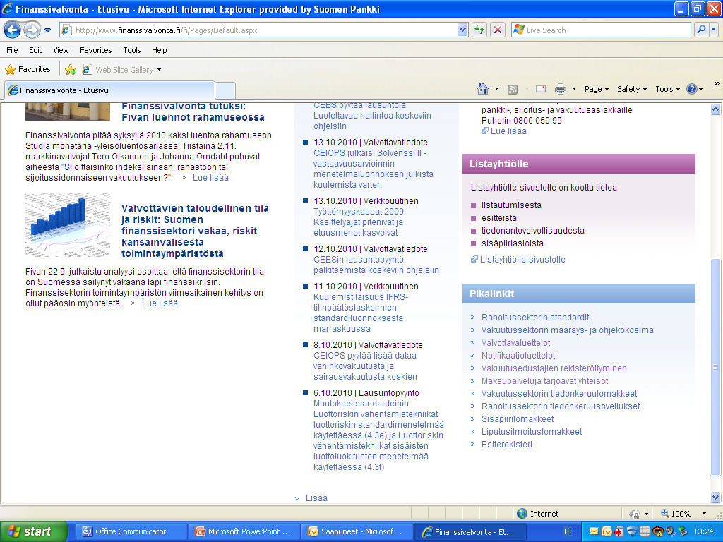
Task: Open the Favorites star button in Favorites bar
Action: 28,70
